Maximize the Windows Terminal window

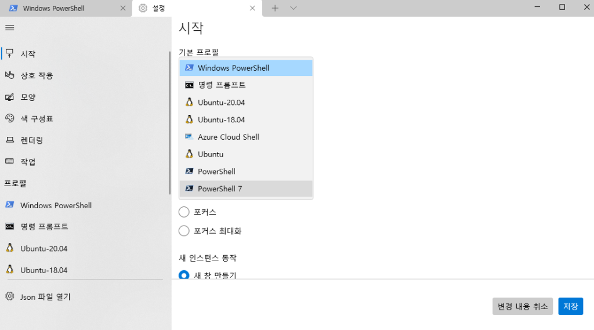pos(562,7)
